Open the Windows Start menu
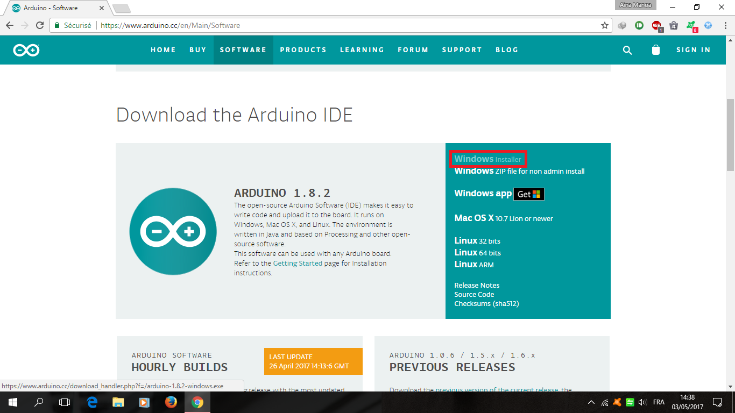The height and width of the screenshot is (413, 735). pos(12,402)
